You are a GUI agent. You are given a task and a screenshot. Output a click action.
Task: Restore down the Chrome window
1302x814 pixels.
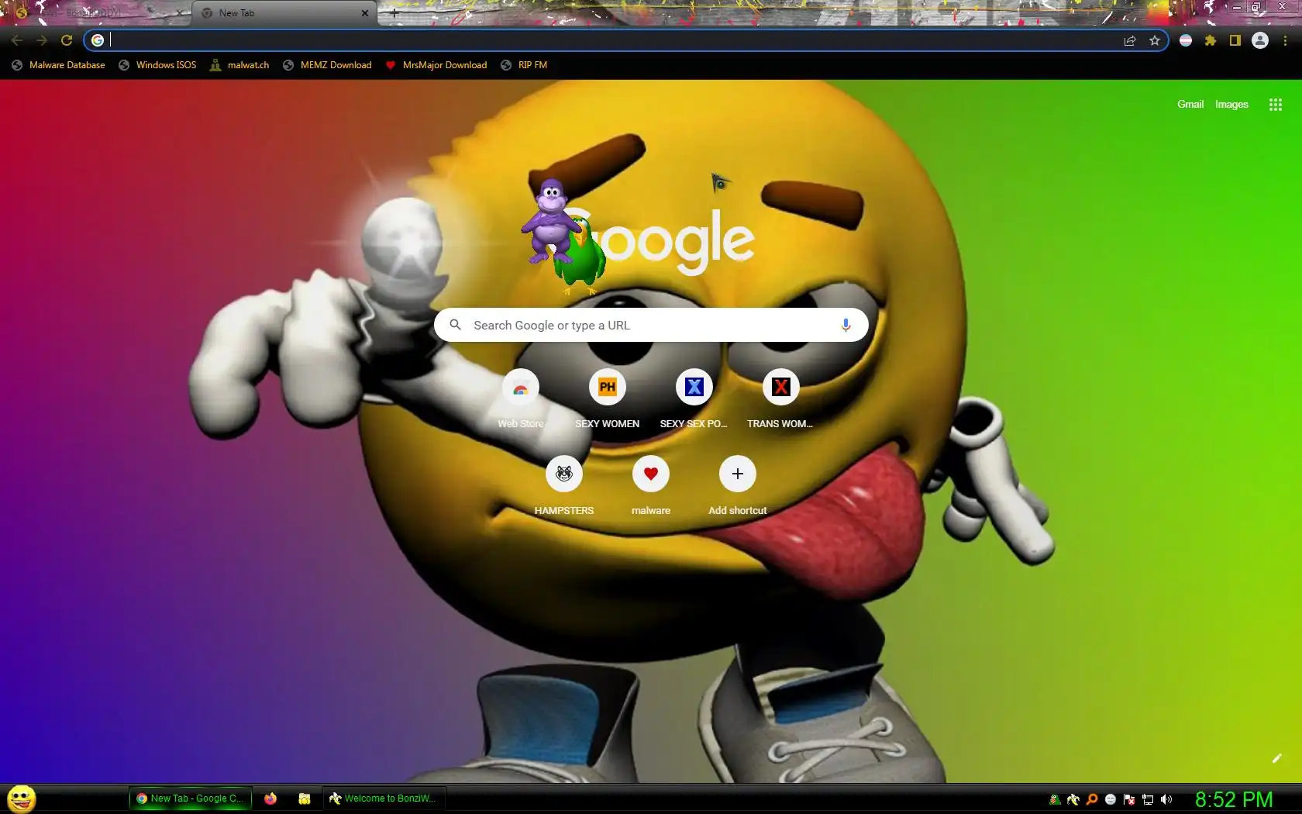(x=1257, y=7)
